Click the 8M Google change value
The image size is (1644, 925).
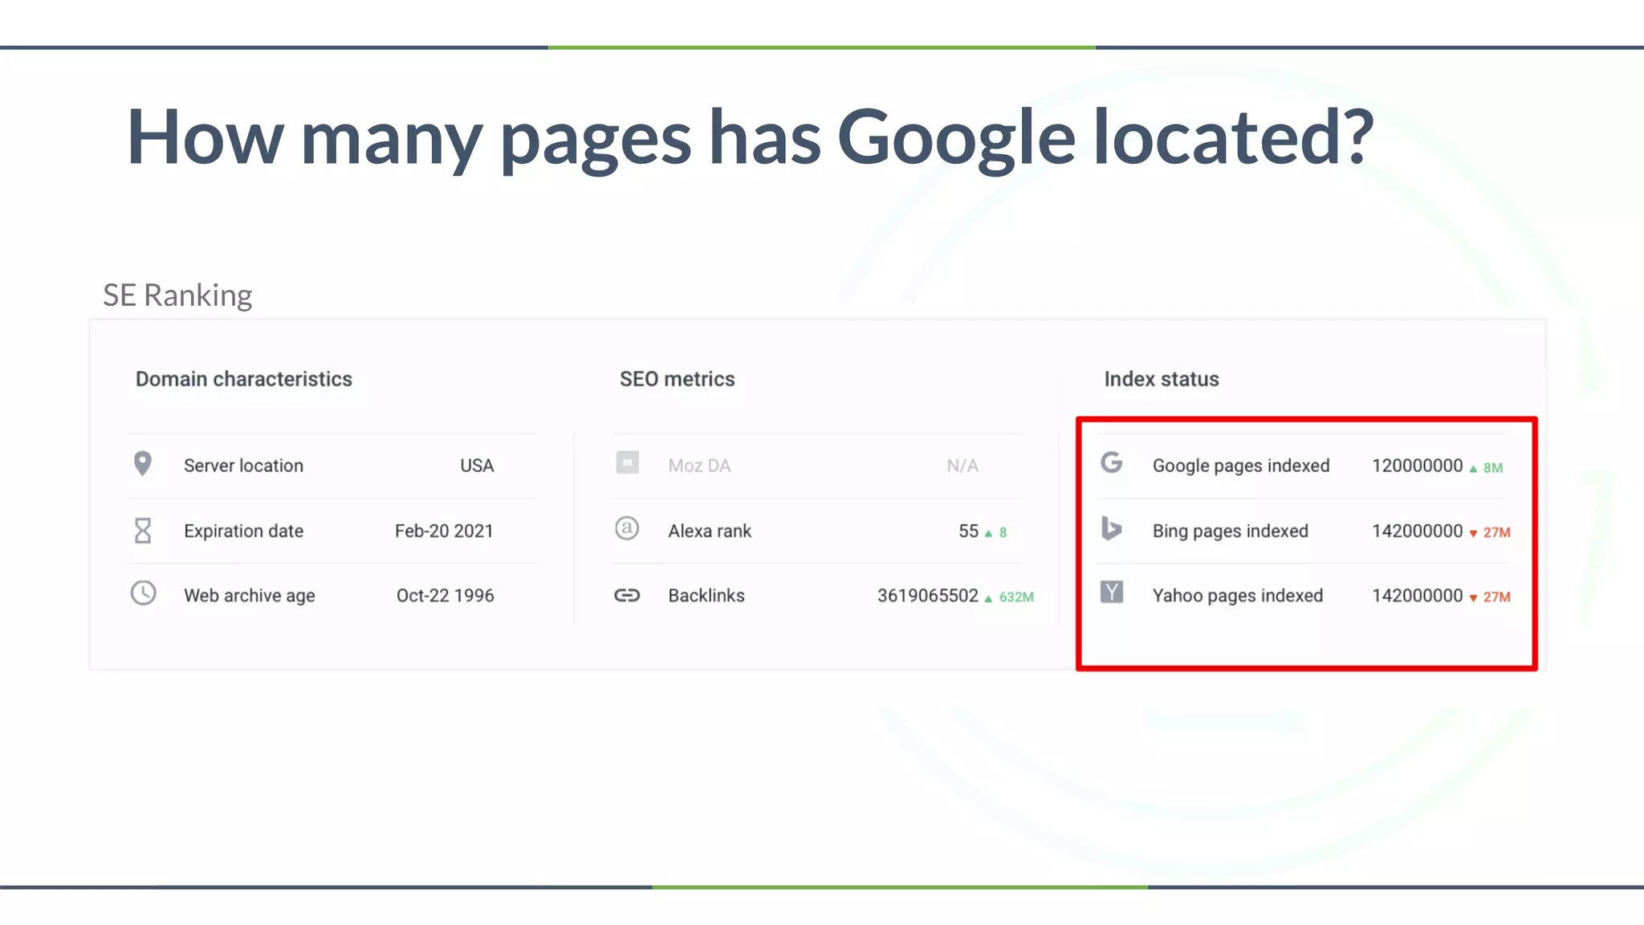coord(1493,468)
